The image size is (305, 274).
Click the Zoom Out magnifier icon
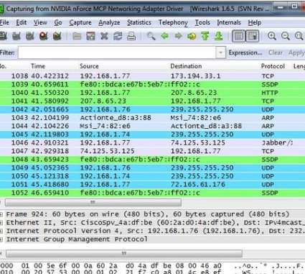coord(286,36)
